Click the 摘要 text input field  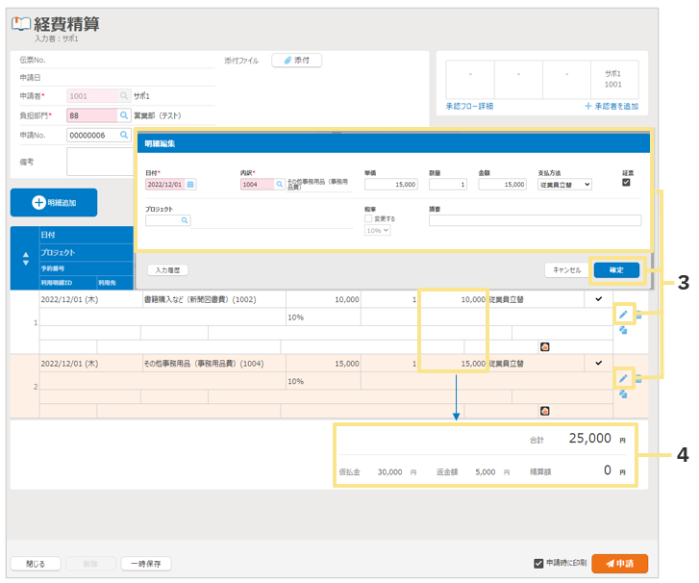[x=535, y=220]
